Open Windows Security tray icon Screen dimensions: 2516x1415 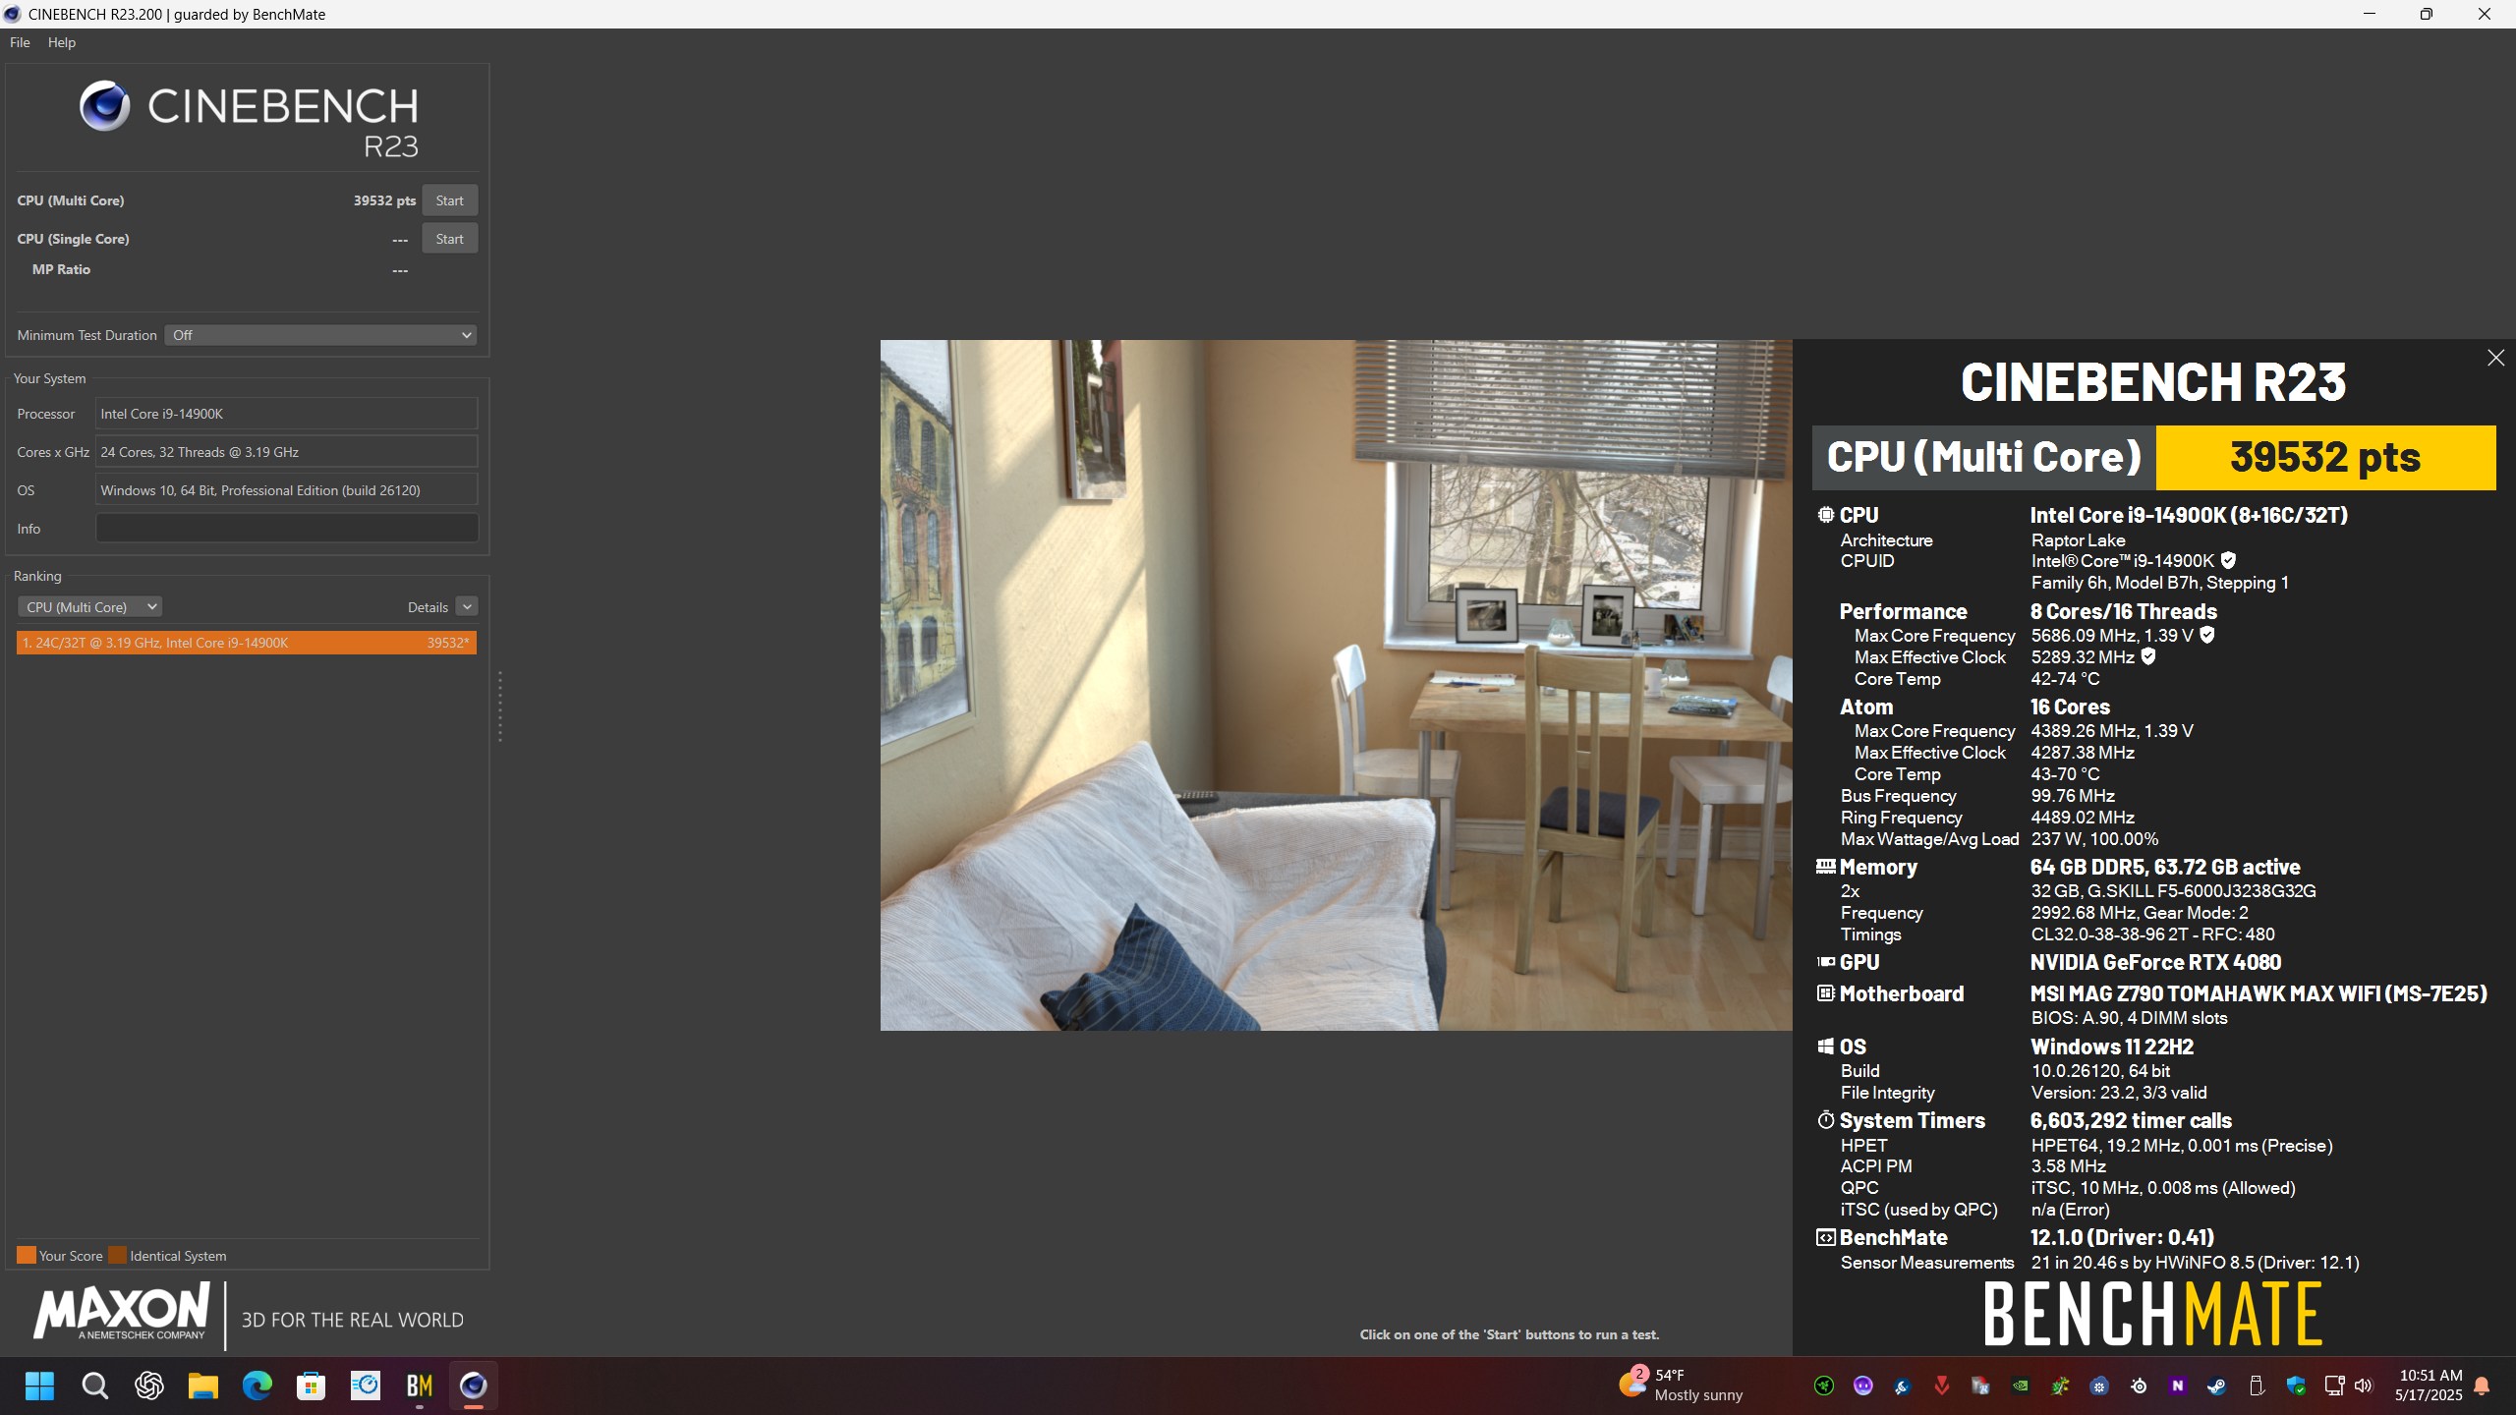[x=2296, y=1386]
